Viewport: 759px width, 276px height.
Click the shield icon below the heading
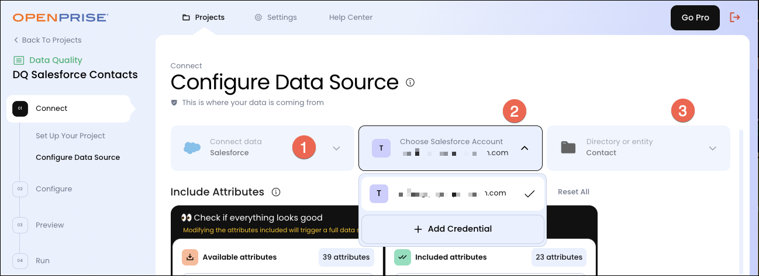pyautogui.click(x=174, y=103)
